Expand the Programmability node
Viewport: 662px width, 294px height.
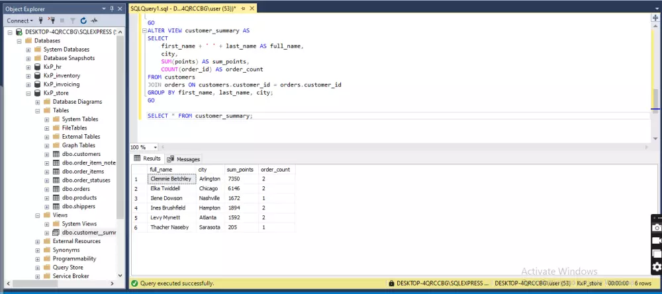[38, 258]
